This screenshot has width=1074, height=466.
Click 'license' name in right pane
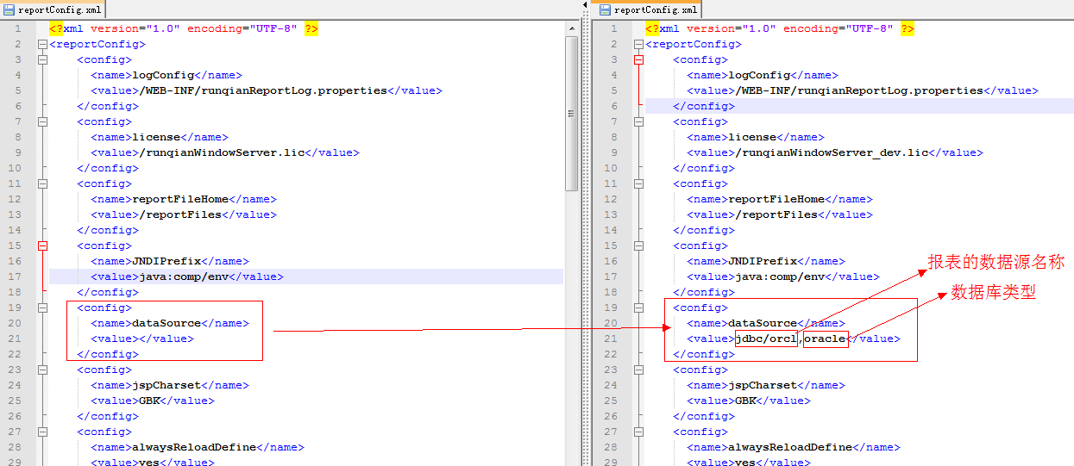pos(752,138)
